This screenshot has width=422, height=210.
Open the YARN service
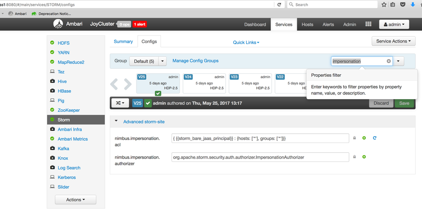coord(63,52)
